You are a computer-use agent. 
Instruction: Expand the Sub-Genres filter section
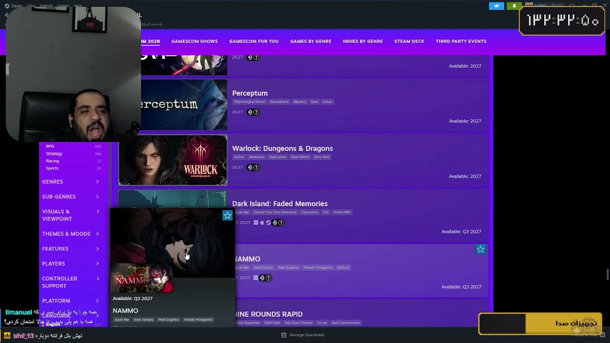(x=71, y=196)
